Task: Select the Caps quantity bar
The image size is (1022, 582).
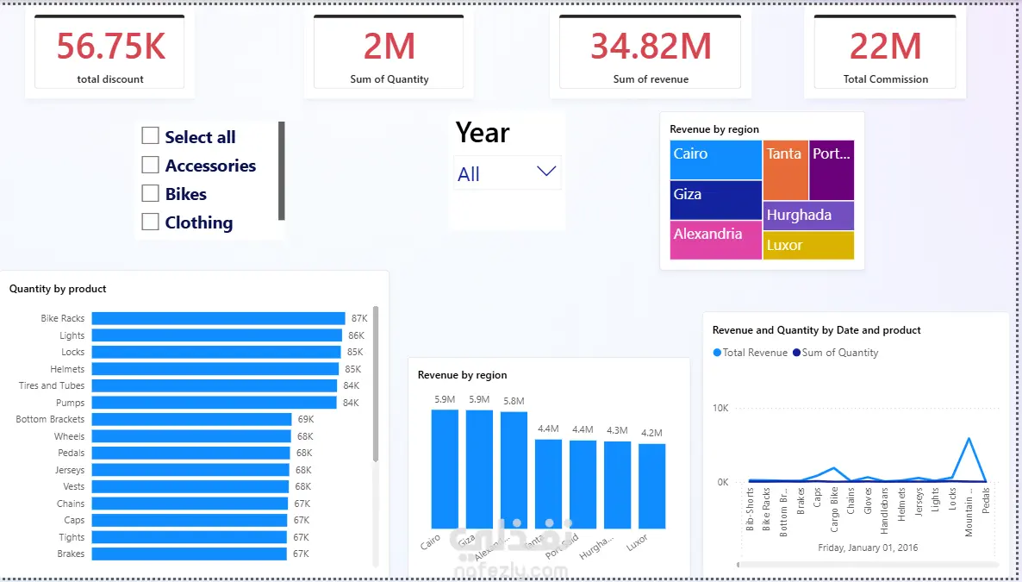Action: [x=190, y=520]
